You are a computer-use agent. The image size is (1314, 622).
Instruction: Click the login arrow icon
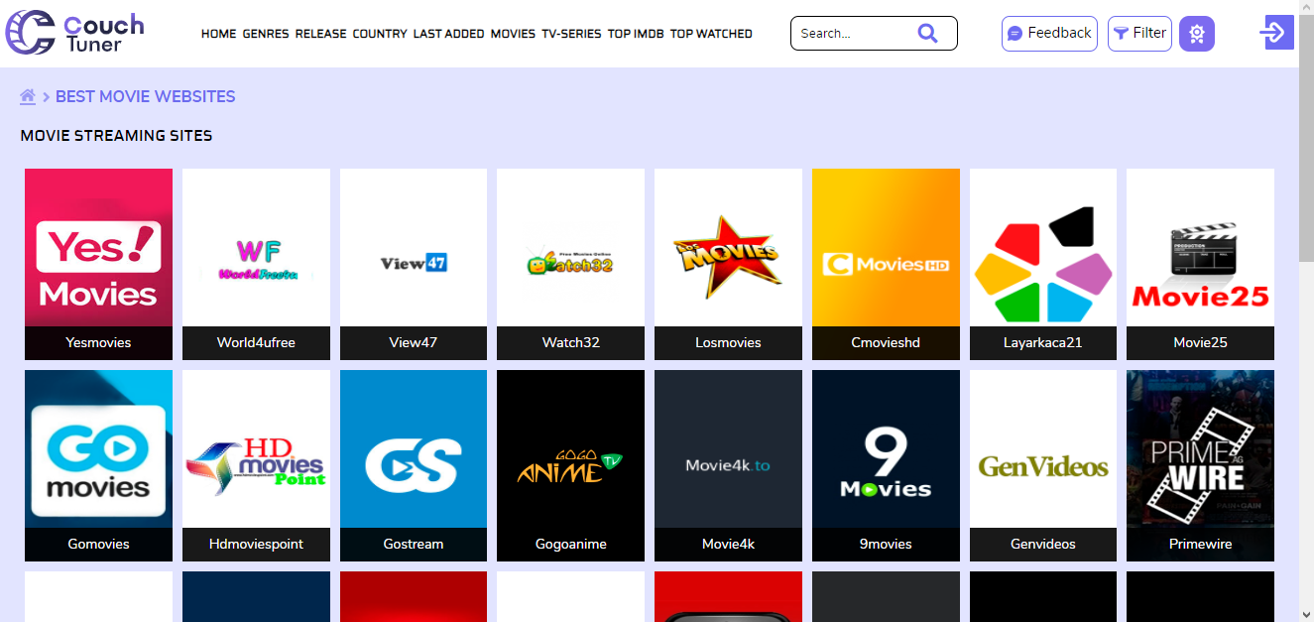[x=1275, y=33]
